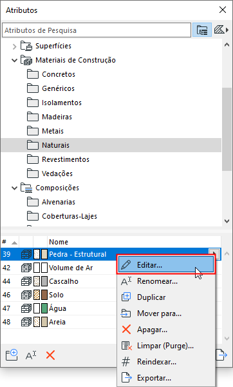Viewport: 233px width, 387px height.
Task: Click the folder tree scroll up arrow
Action: click(x=227, y=45)
